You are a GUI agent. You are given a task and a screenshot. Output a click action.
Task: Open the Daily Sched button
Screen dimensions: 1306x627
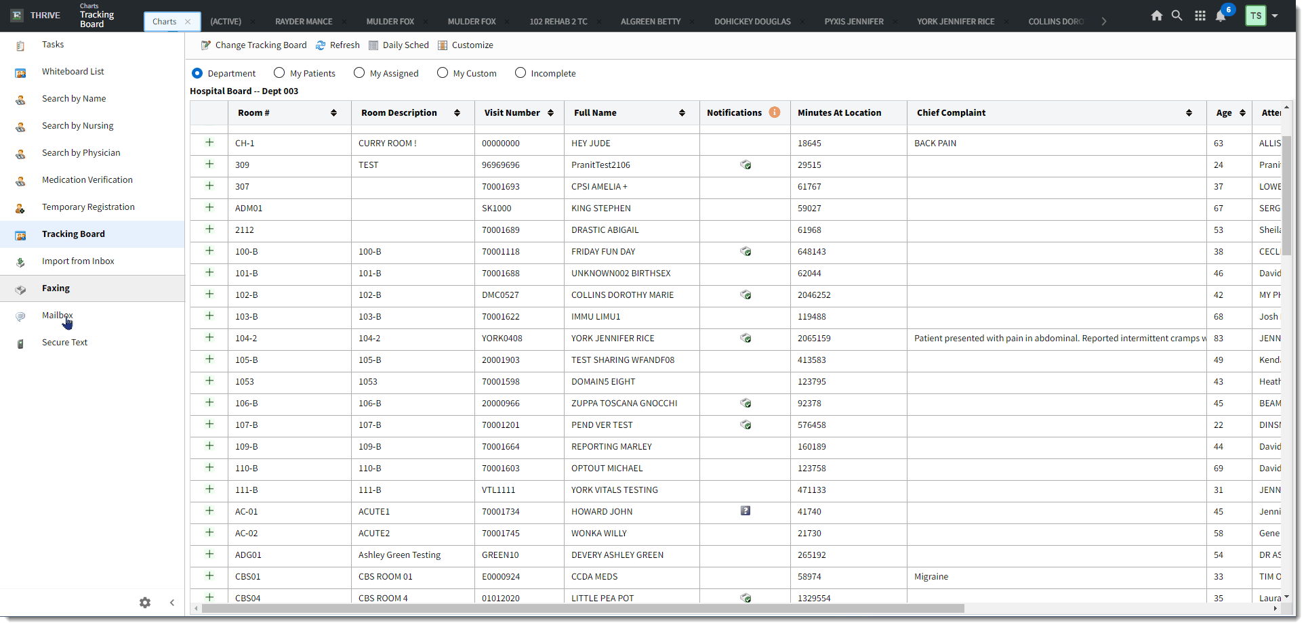[399, 45]
